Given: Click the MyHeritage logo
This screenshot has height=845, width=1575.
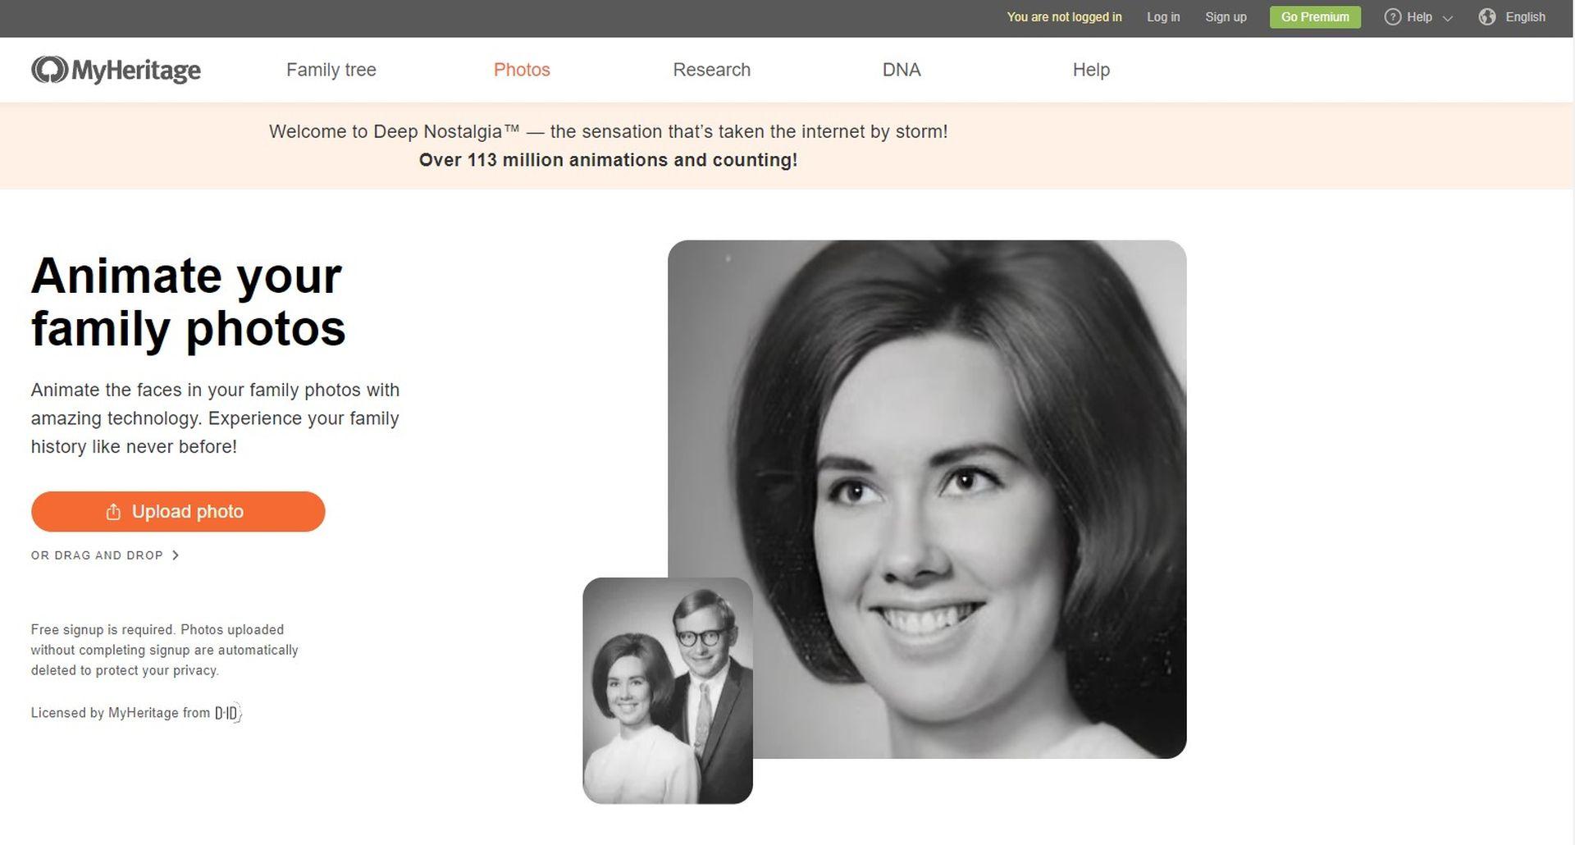Looking at the screenshot, I should click(116, 70).
